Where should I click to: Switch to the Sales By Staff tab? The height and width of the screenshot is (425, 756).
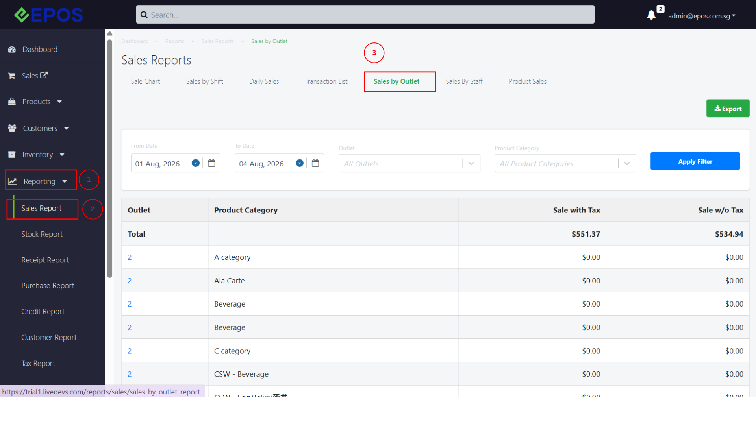coord(464,81)
